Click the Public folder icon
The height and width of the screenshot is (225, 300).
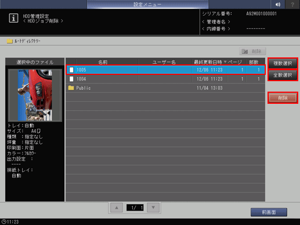(71, 88)
